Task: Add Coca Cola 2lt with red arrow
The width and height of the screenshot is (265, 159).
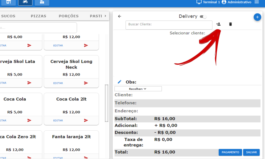Action: 86,120
